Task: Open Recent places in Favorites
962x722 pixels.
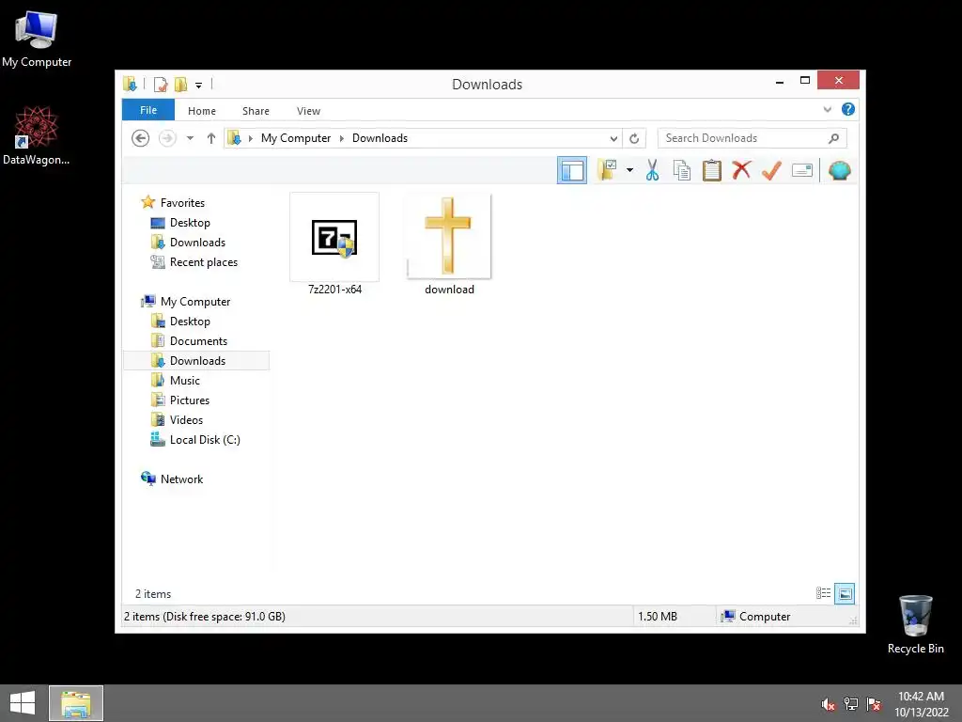Action: [x=204, y=261]
